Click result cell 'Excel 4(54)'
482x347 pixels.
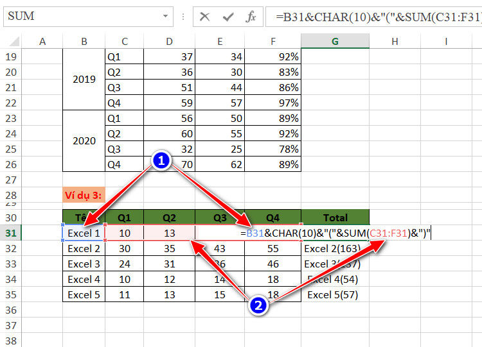pyautogui.click(x=335, y=279)
